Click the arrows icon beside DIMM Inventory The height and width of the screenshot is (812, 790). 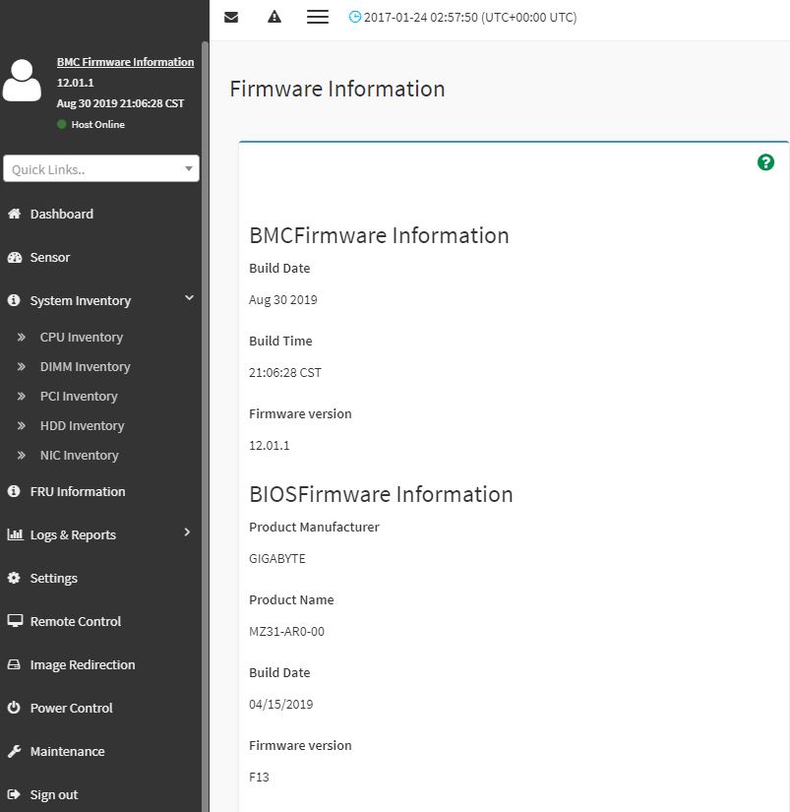click(x=22, y=367)
